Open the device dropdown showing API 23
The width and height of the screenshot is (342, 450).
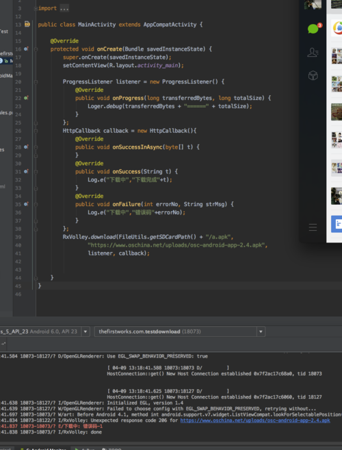pyautogui.click(x=85, y=332)
